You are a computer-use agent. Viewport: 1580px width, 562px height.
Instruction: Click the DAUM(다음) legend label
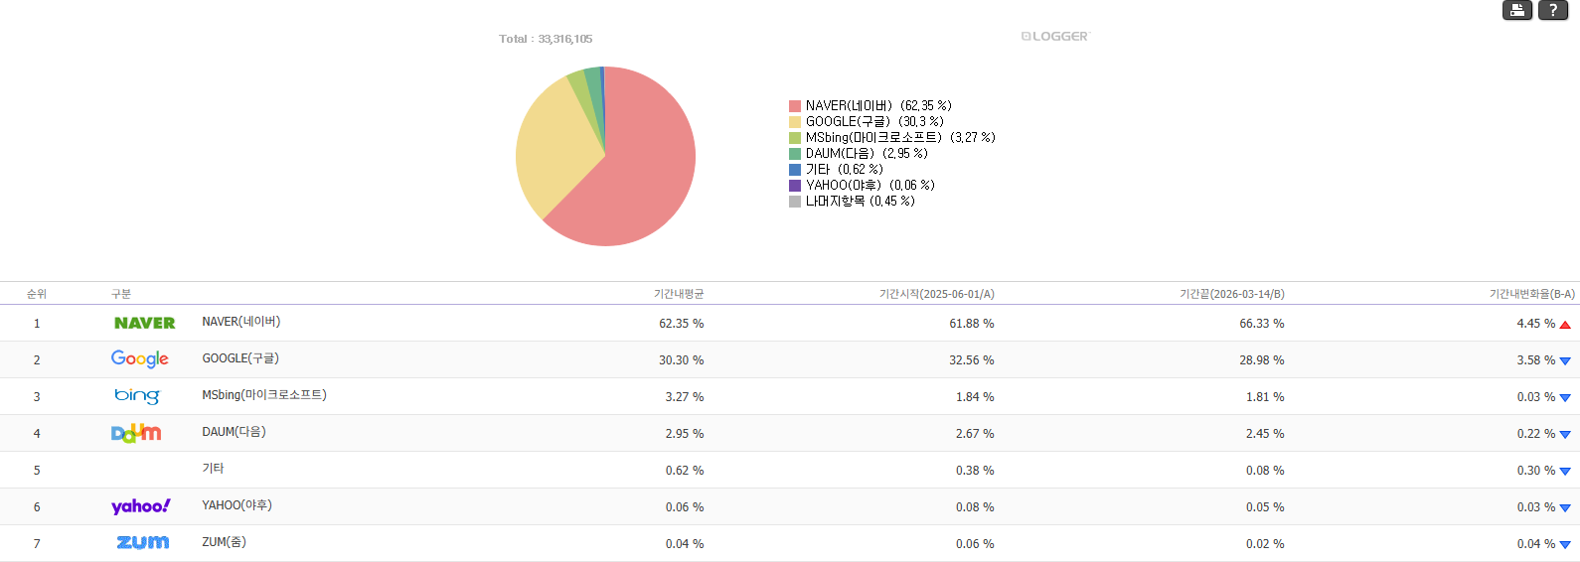point(867,154)
